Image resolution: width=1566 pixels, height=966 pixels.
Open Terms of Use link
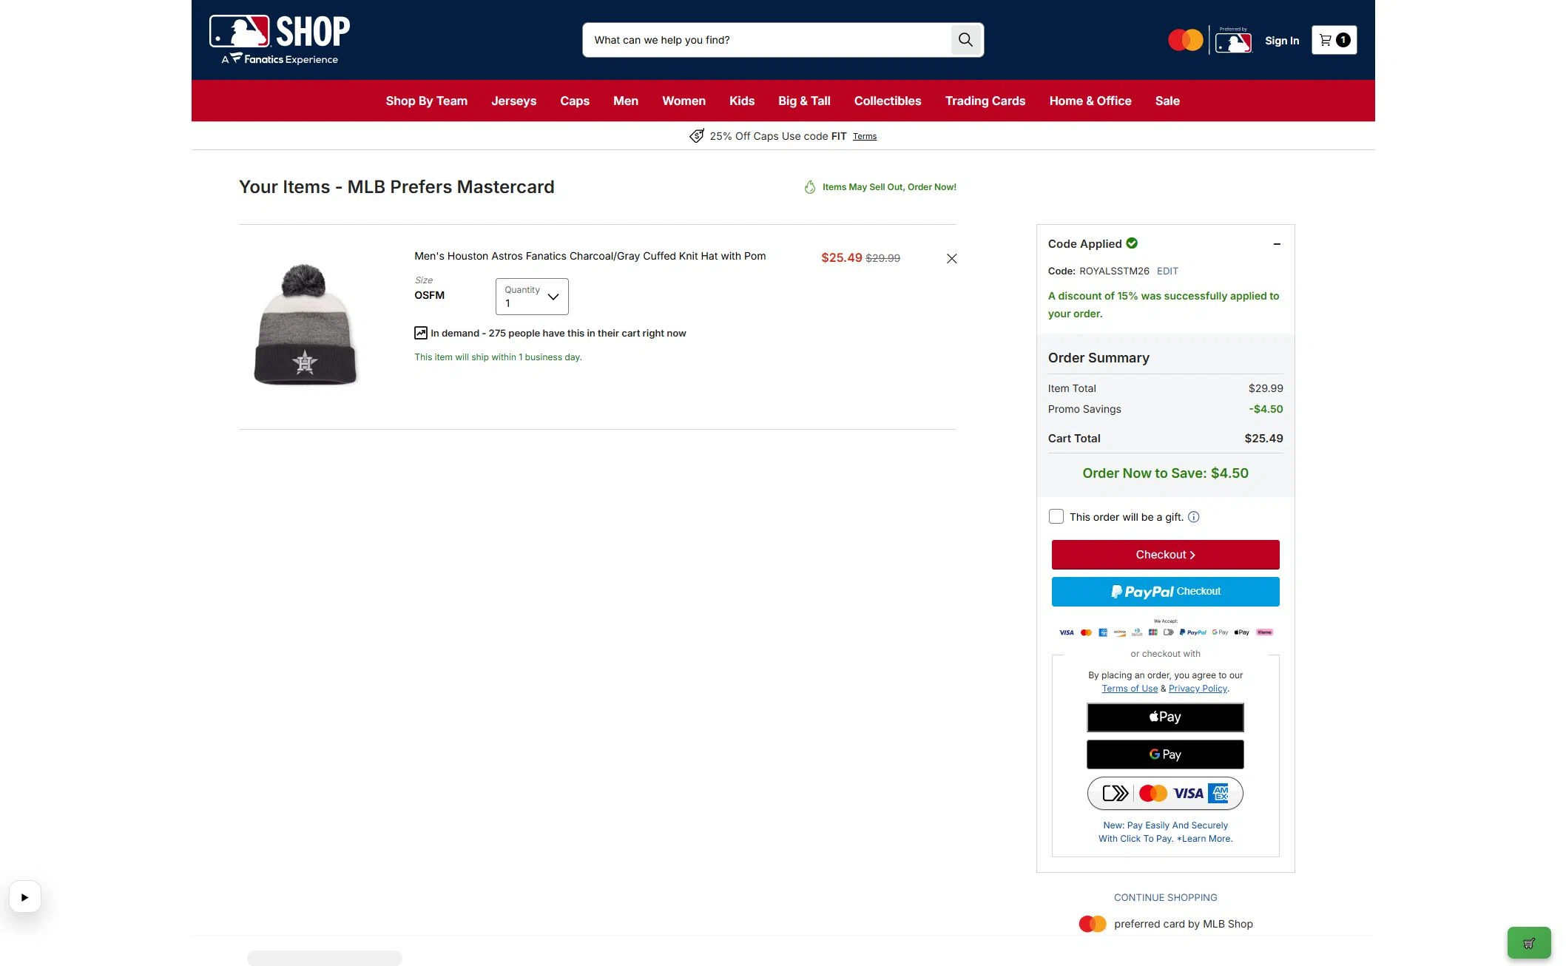(1130, 689)
